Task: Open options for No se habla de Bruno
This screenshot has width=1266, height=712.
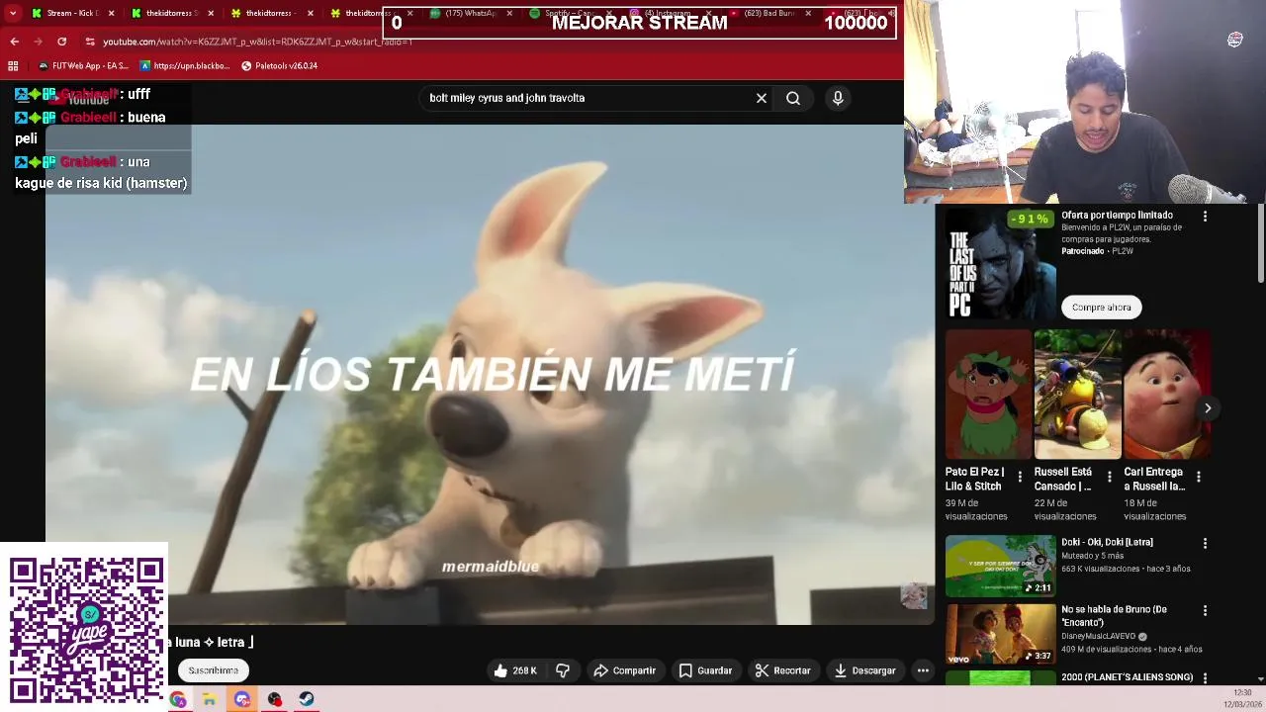Action: point(1205,611)
